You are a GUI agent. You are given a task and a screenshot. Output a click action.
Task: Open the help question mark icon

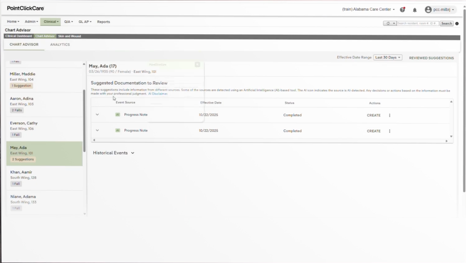click(x=402, y=10)
